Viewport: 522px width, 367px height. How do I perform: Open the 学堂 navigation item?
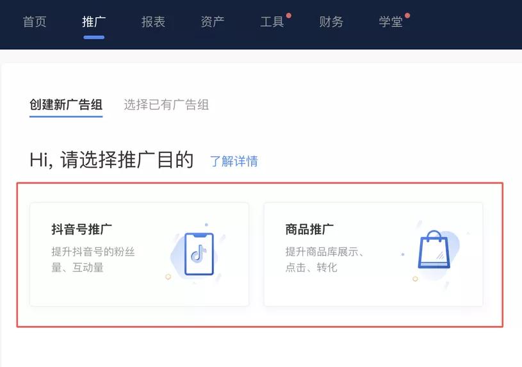[x=391, y=22]
